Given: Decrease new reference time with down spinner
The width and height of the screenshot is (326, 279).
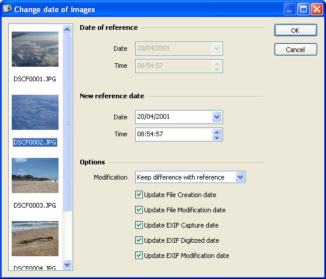Looking at the screenshot, I should pos(217,137).
